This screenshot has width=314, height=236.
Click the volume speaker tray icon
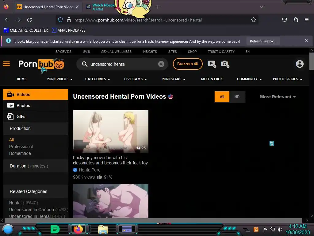(280, 229)
